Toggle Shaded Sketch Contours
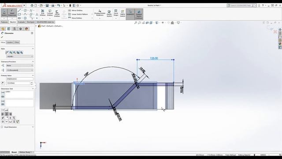The height and width of the screenshot is (159, 282). [139, 14]
